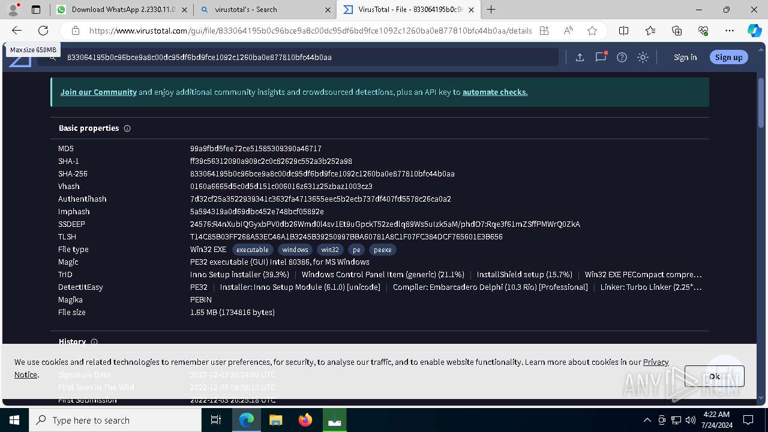The width and height of the screenshot is (768, 432).
Task: Open Edge settings and more menu
Action: pyautogui.click(x=730, y=31)
